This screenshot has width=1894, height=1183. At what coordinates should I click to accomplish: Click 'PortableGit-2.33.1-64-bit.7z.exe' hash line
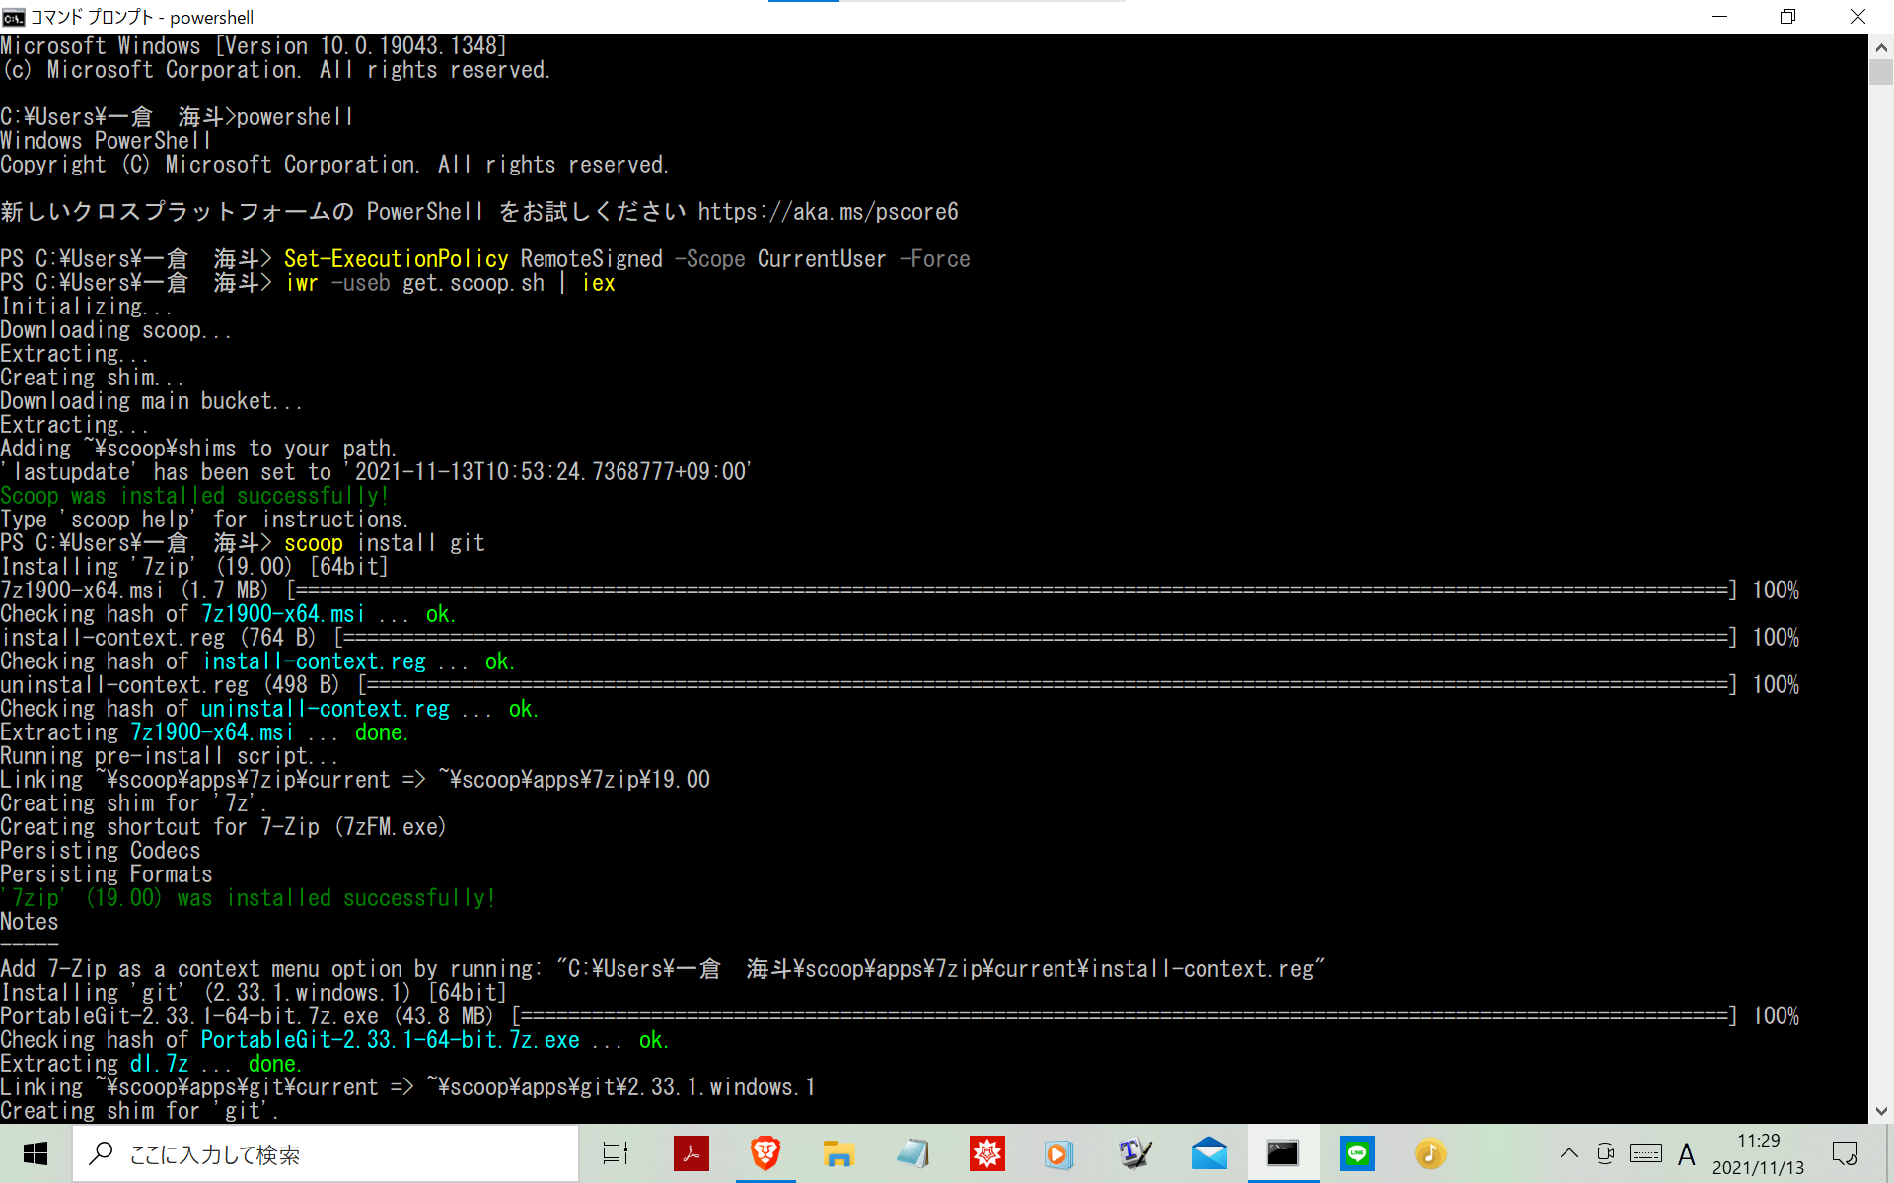coord(334,1040)
